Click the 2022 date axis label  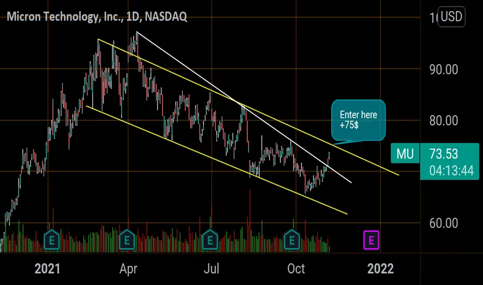380,268
